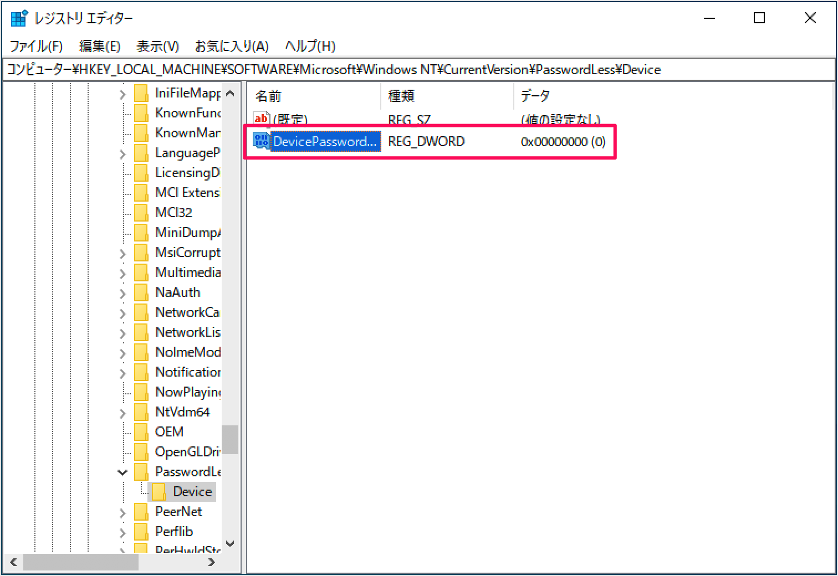Select the OEM folder icon
The image size is (838, 576).
point(140,431)
